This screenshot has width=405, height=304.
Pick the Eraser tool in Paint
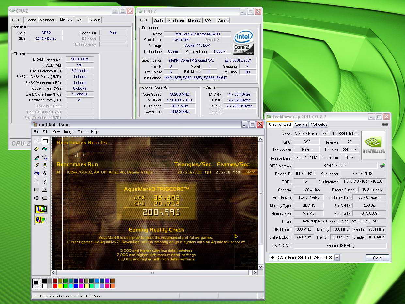[x=37, y=149]
